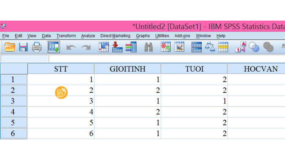Open the Analyze menu

pyautogui.click(x=88, y=36)
